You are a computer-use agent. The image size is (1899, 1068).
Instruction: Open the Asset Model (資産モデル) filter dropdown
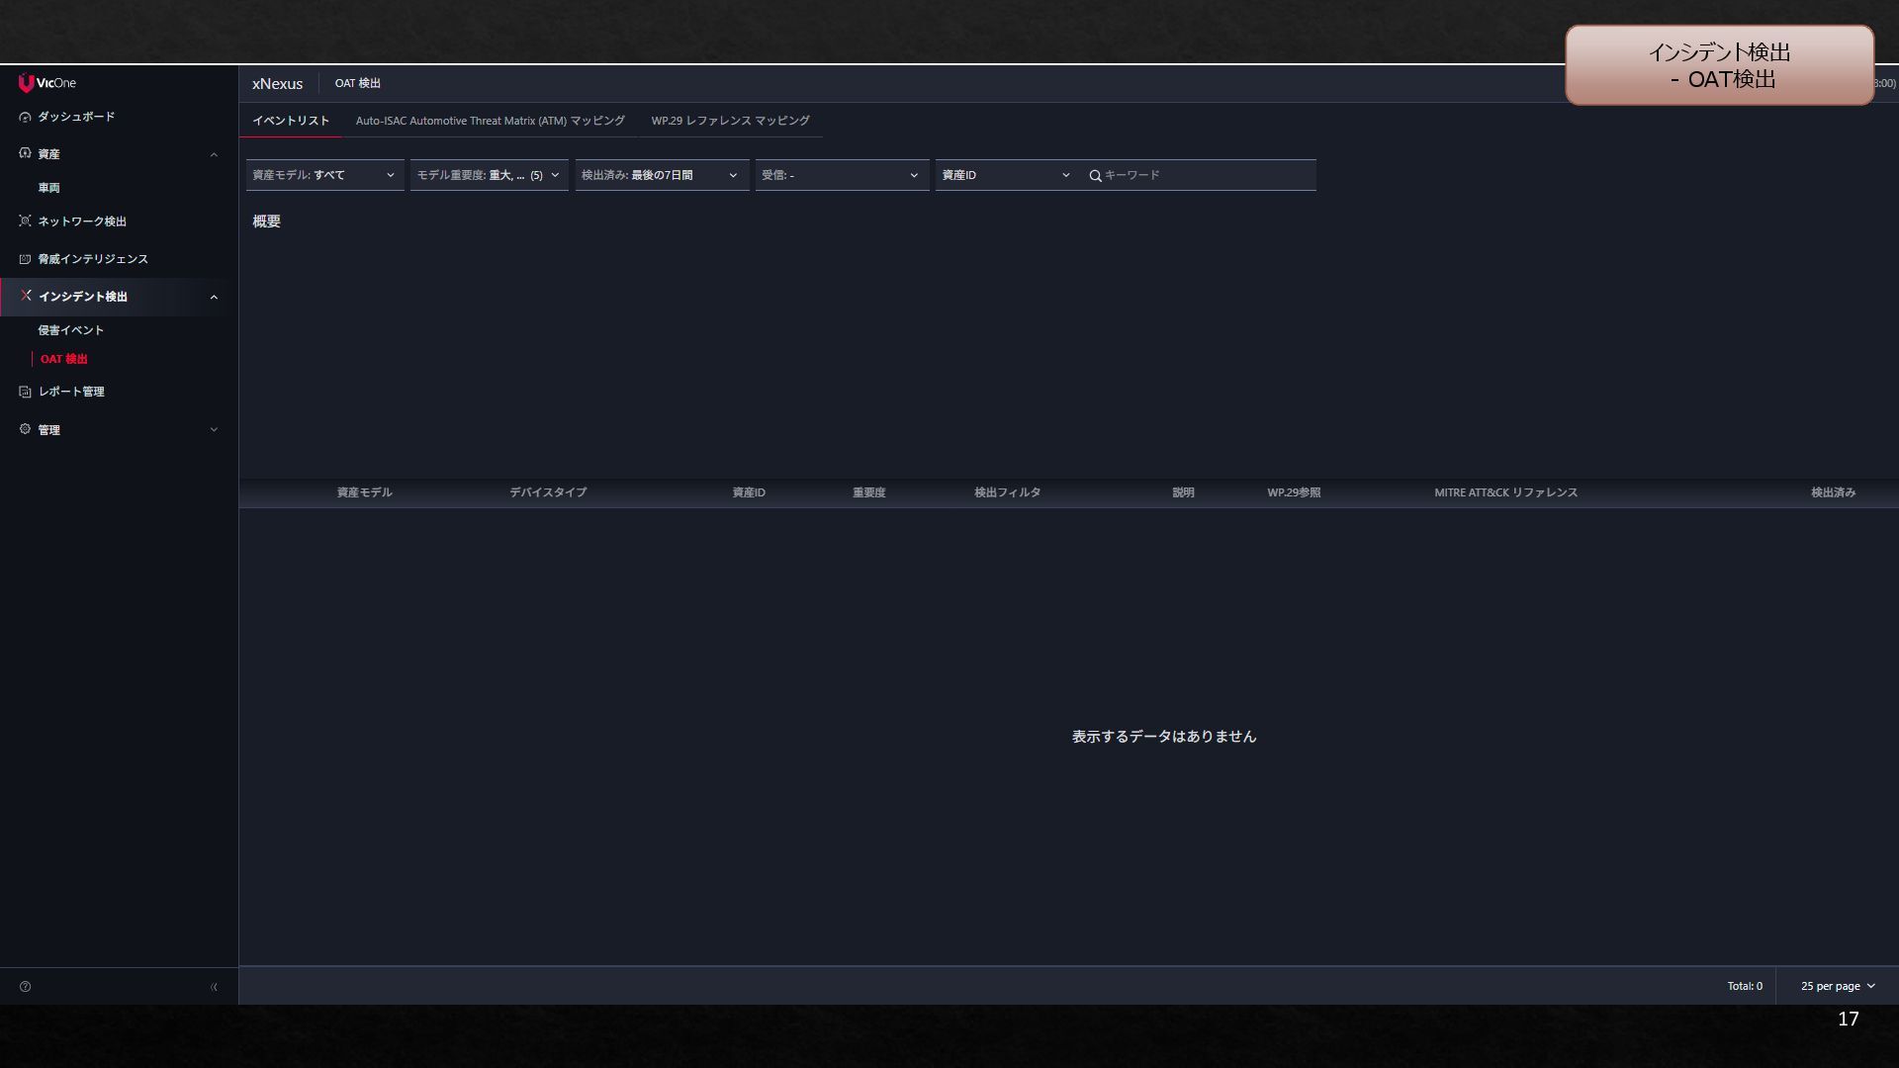pos(324,175)
